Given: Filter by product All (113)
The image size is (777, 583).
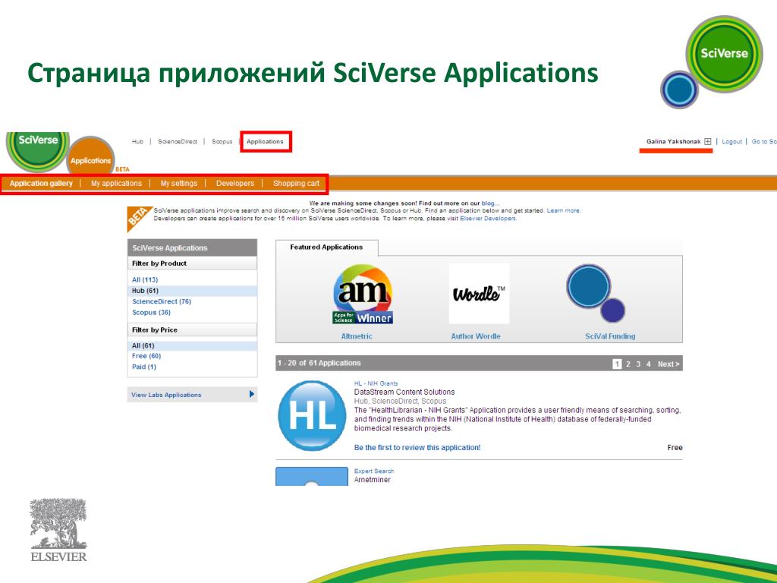Looking at the screenshot, I should 145,280.
